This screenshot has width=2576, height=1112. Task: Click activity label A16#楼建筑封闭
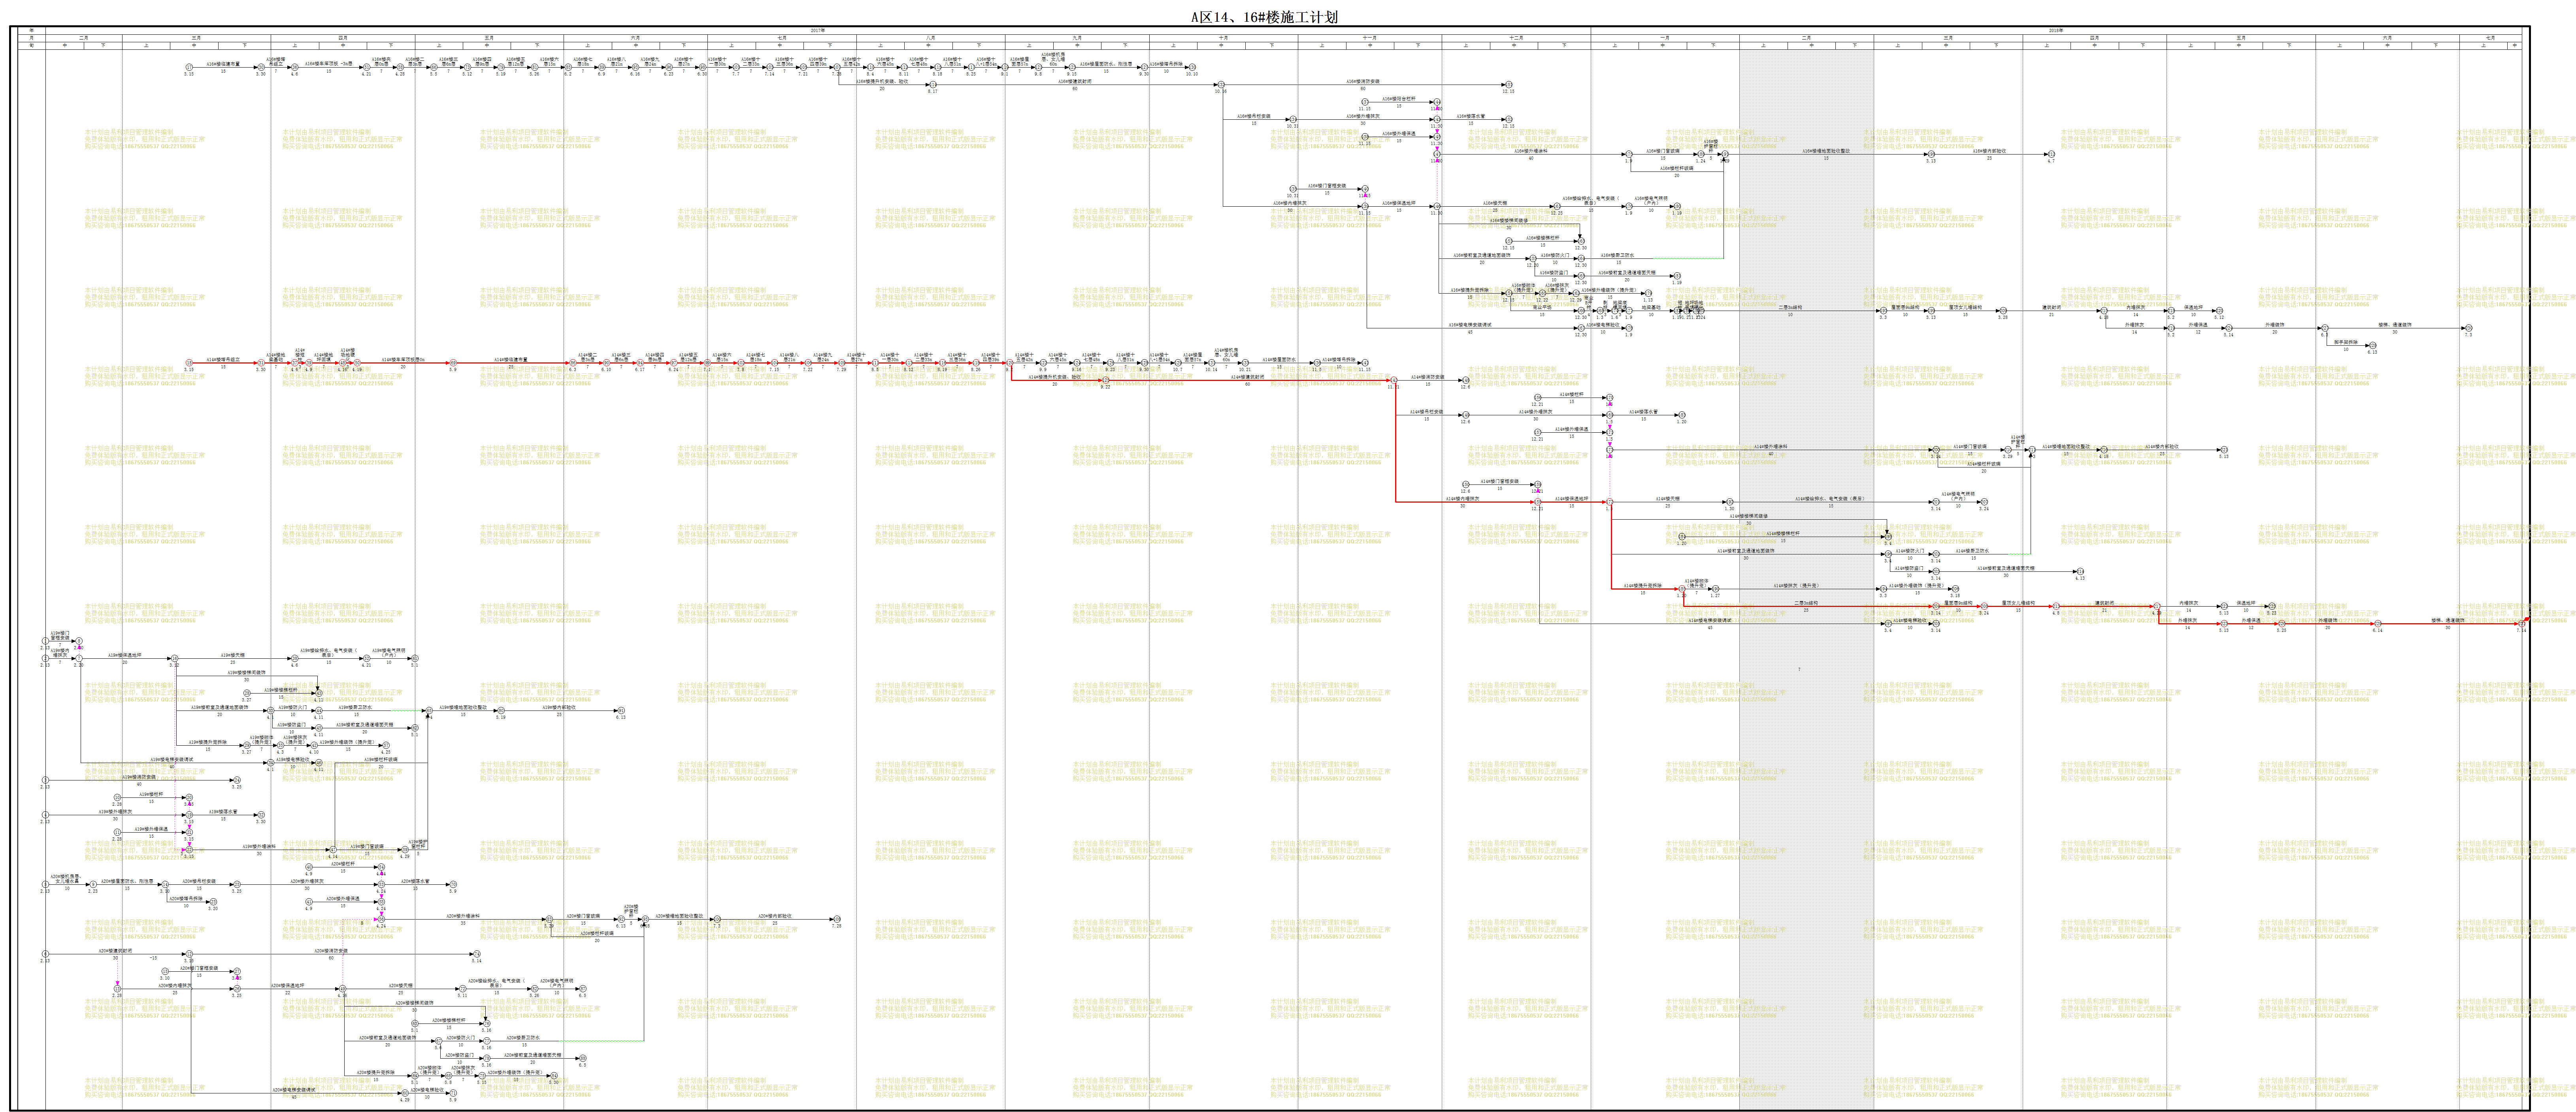1074,81
